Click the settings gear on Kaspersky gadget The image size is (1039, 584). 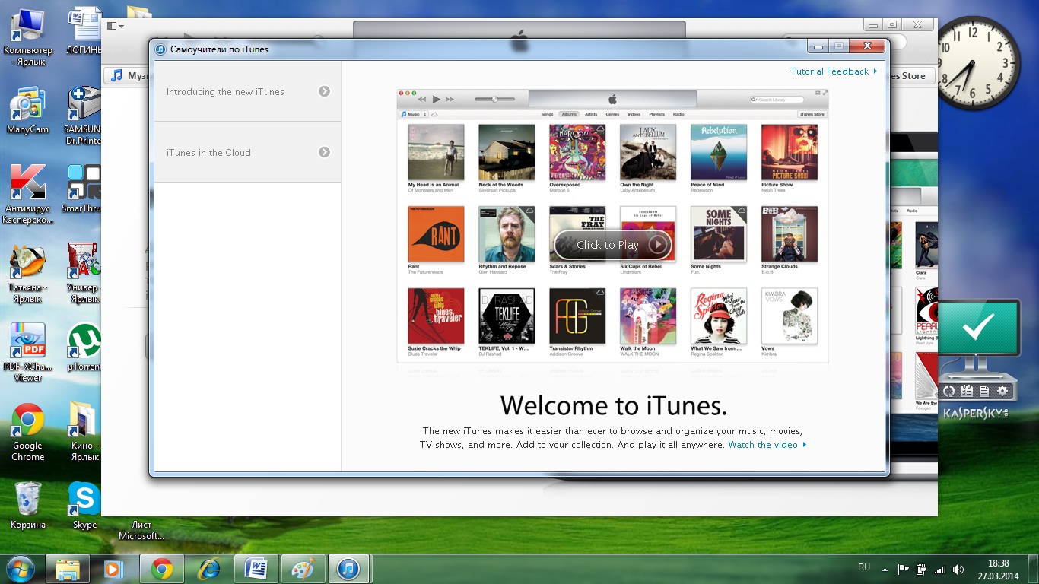(x=1003, y=391)
